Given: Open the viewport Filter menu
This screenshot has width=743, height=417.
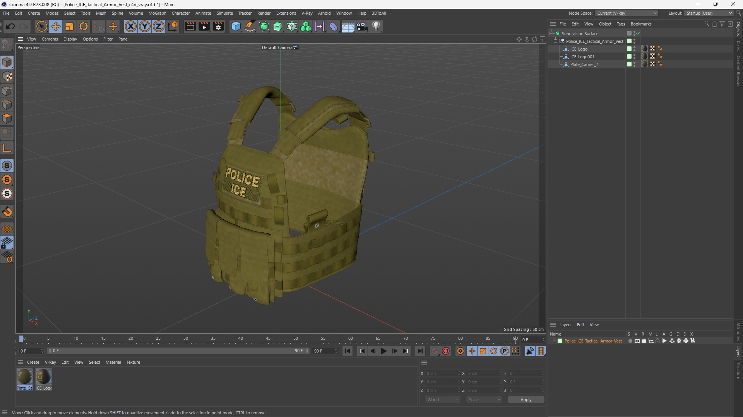Looking at the screenshot, I should coord(108,39).
